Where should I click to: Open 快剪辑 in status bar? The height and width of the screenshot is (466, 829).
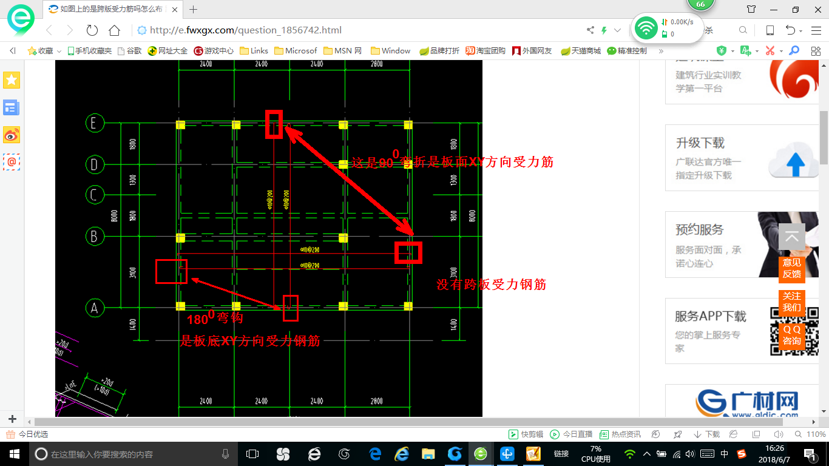[x=526, y=434]
